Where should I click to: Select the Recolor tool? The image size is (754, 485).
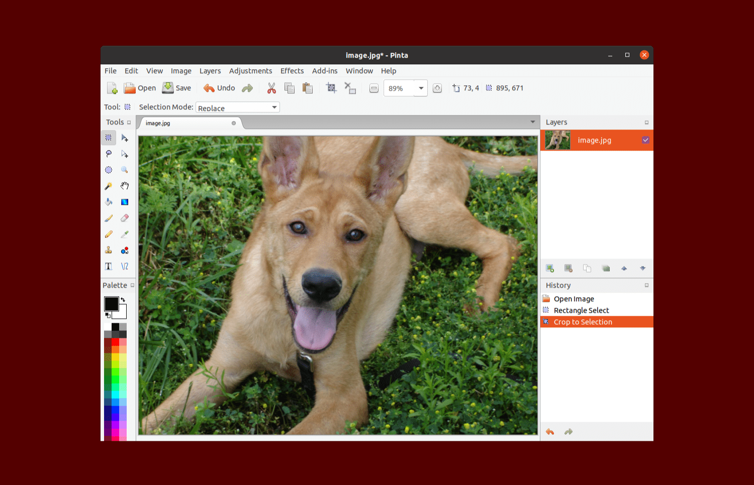click(125, 250)
